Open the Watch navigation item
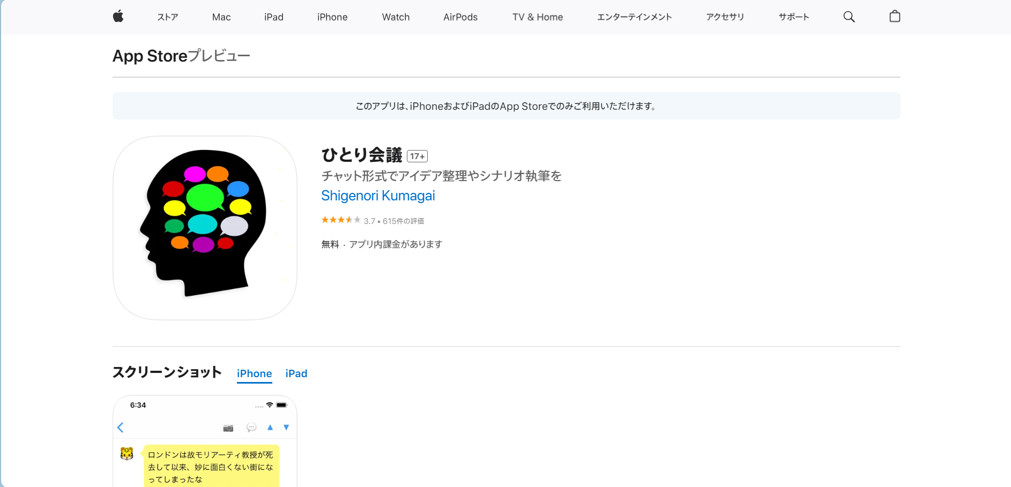1011x487 pixels. click(x=396, y=17)
